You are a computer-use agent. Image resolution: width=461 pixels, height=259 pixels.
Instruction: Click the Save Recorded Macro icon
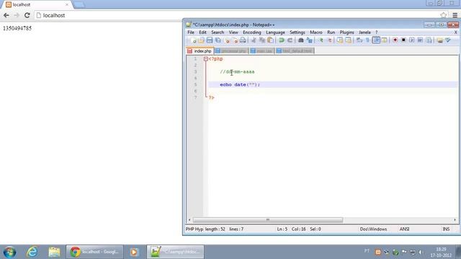(x=429, y=40)
